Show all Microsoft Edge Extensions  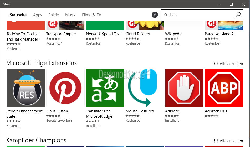(x=231, y=63)
